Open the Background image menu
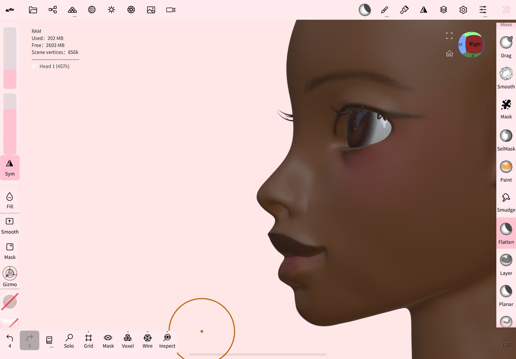The image size is (516, 359). [x=151, y=9]
